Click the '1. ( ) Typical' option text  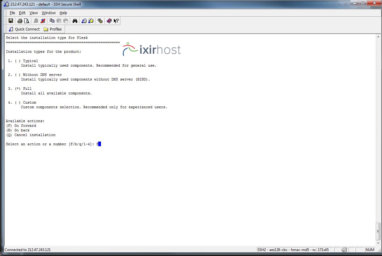(x=23, y=61)
